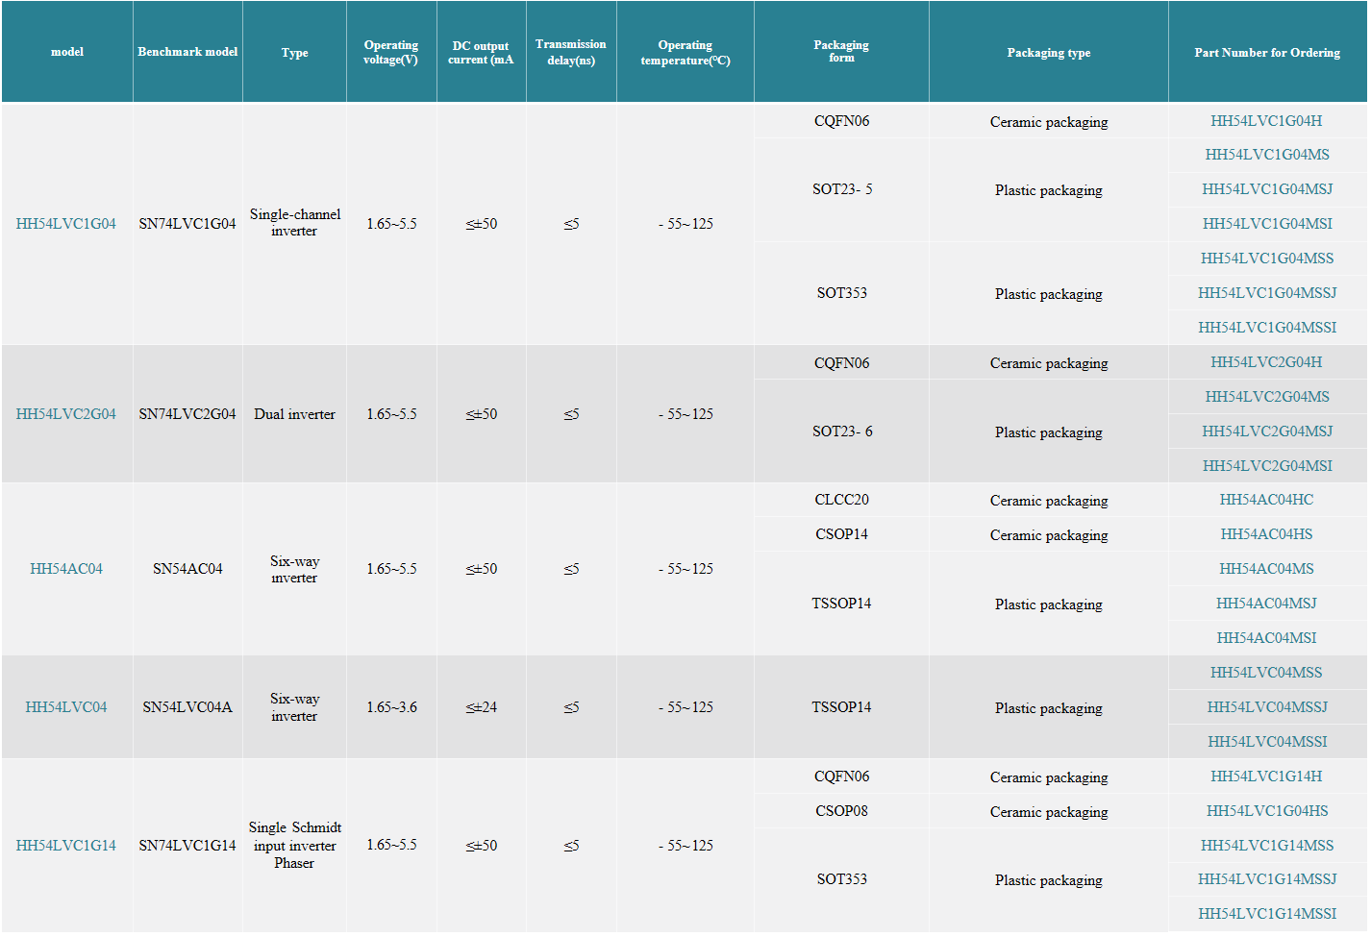Click part number HH54LVC2G04MSI
The width and height of the screenshot is (1371, 937).
pos(1267,466)
